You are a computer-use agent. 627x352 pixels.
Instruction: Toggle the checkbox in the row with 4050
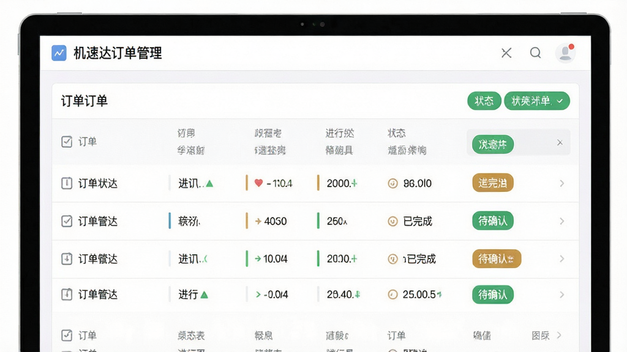pos(67,221)
